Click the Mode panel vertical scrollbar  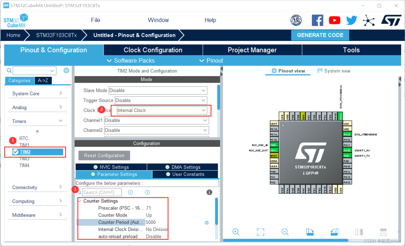point(219,97)
